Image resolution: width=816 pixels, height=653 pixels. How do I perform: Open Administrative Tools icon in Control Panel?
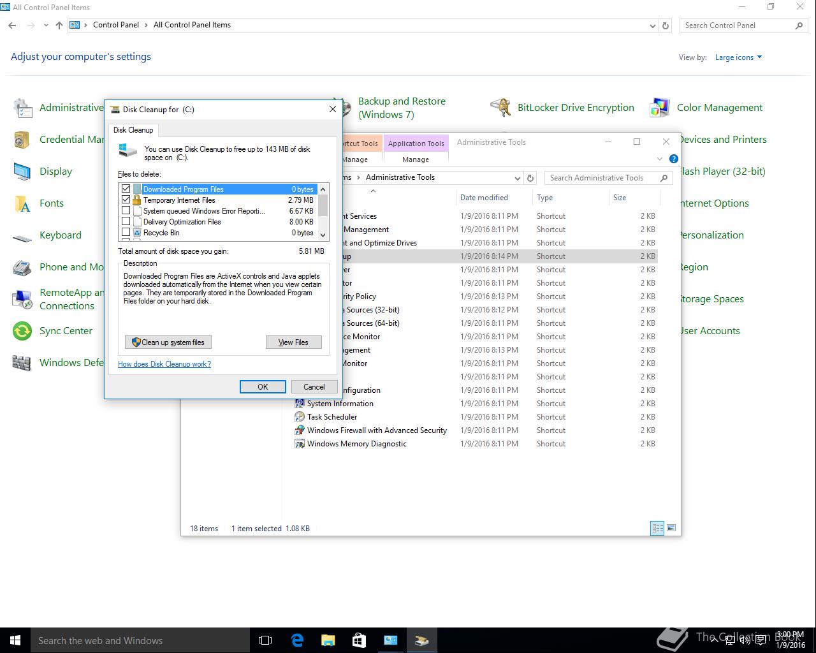tap(22, 108)
